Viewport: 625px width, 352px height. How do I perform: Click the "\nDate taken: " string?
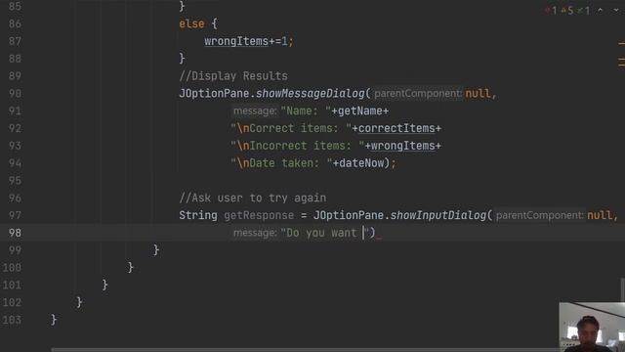[x=281, y=163]
